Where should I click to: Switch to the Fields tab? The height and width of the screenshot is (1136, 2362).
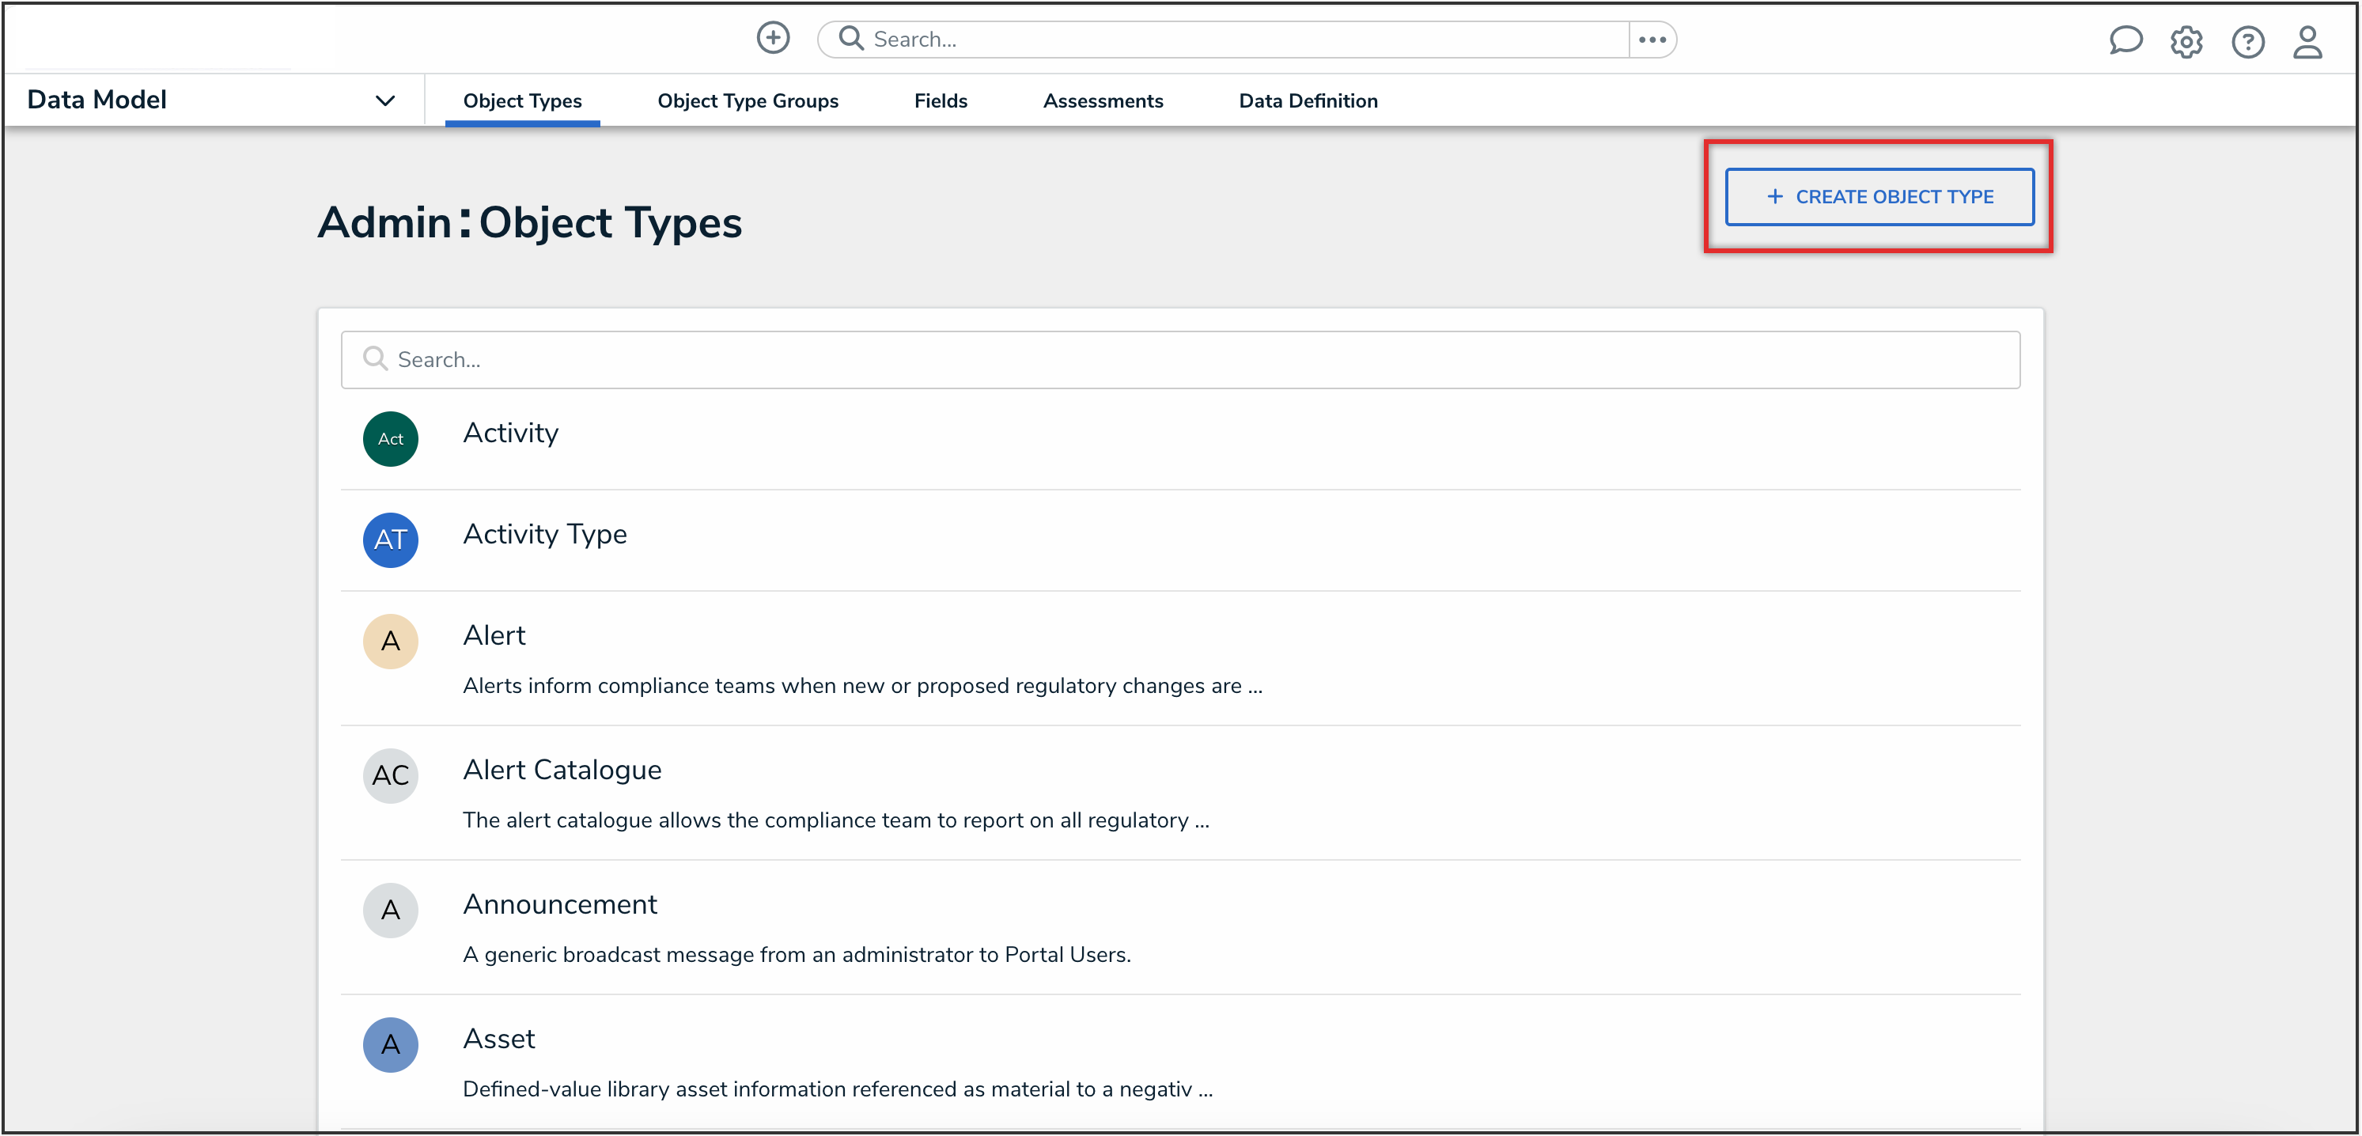point(940,100)
